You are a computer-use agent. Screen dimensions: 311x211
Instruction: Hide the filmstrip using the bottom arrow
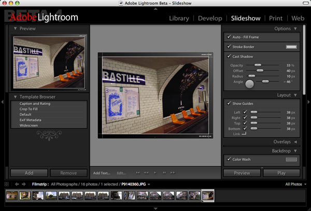(x=155, y=208)
